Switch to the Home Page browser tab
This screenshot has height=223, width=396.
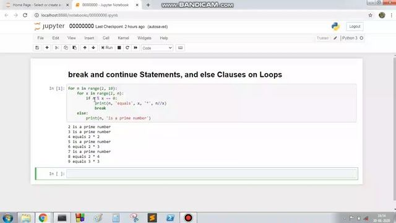[37, 5]
